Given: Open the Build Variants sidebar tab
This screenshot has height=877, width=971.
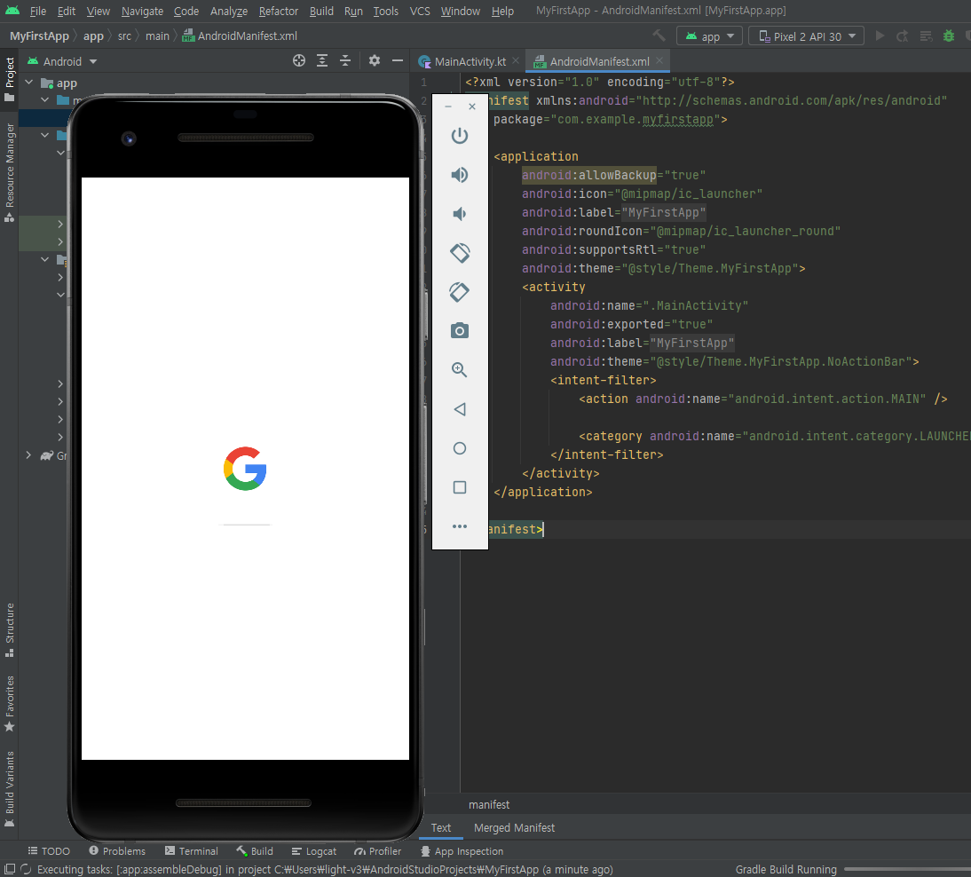Looking at the screenshot, I should 9,789.
